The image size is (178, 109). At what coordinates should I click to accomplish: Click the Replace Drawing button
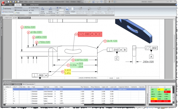[67, 10]
